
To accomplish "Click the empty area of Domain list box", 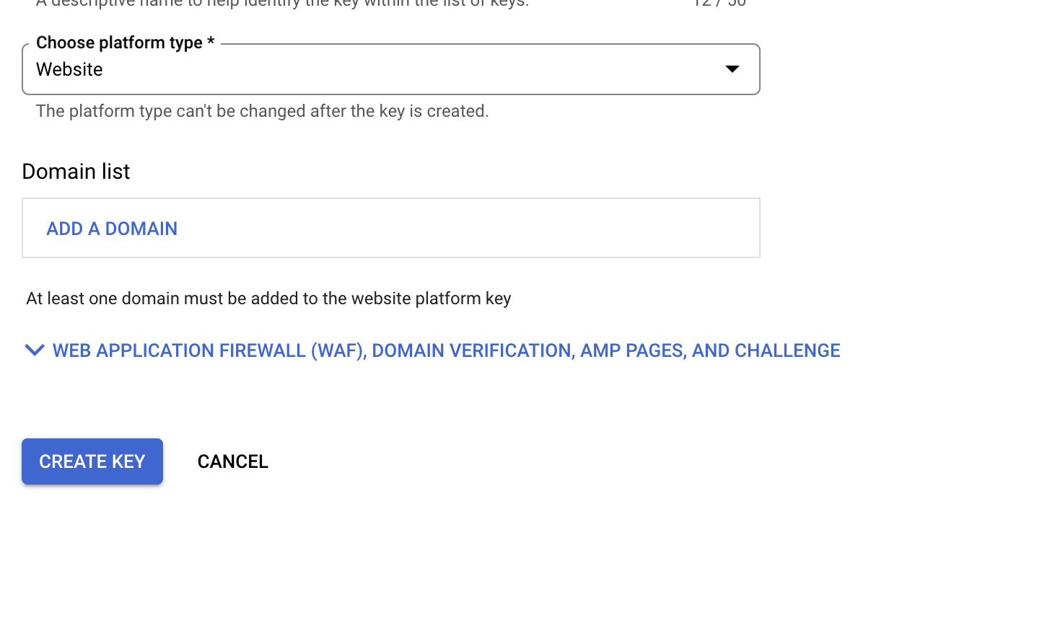I will pyautogui.click(x=469, y=229).
